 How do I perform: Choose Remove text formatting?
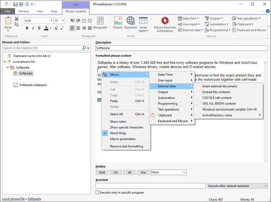pos(126,146)
